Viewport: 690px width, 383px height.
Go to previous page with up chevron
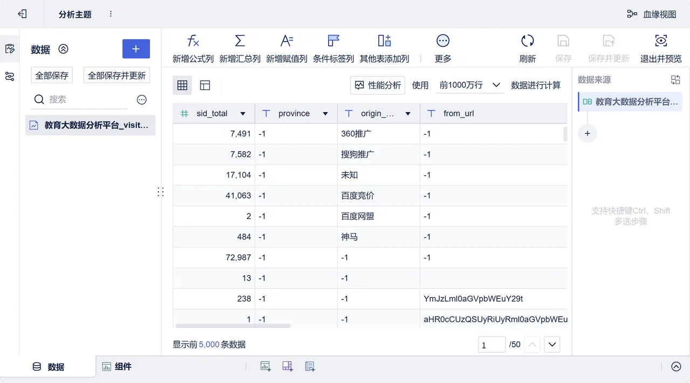(x=532, y=345)
